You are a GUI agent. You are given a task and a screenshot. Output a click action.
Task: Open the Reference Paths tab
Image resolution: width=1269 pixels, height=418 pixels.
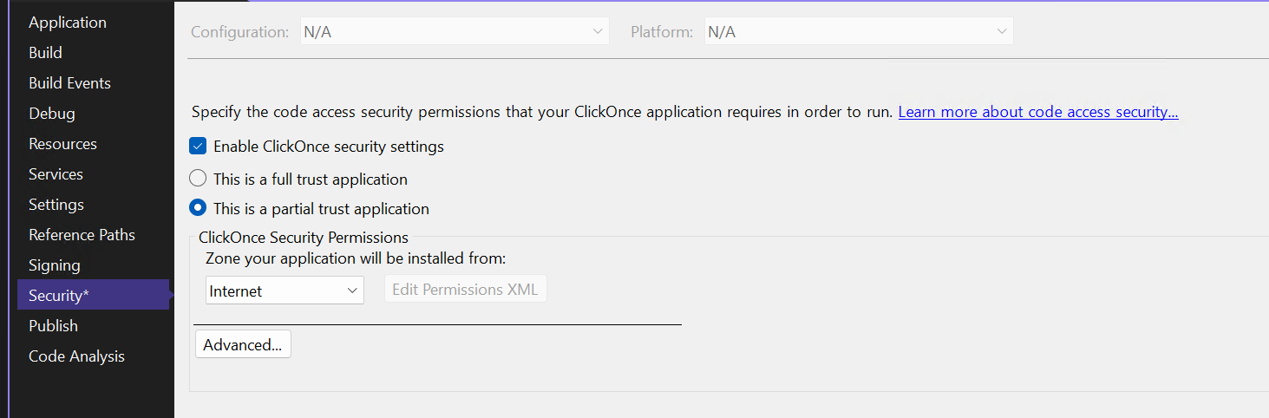pos(82,235)
